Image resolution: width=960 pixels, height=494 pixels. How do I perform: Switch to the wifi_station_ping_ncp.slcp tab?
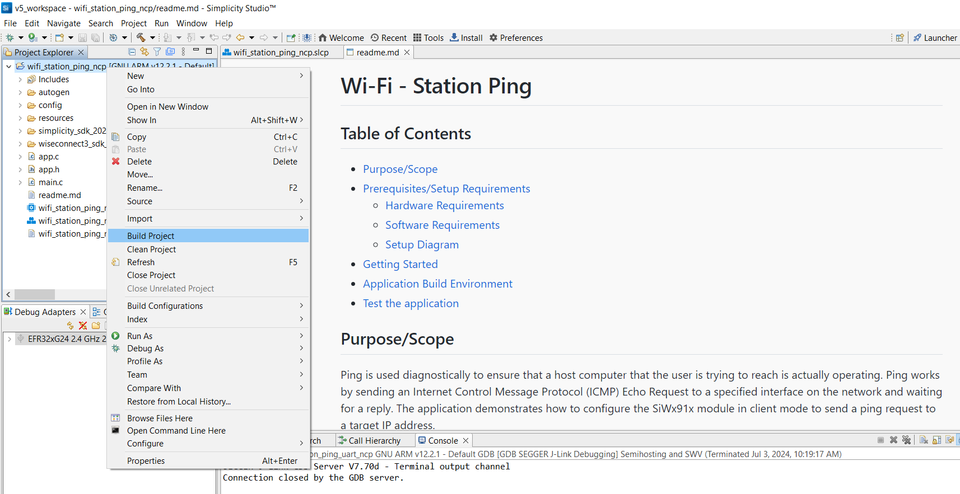[x=281, y=52]
